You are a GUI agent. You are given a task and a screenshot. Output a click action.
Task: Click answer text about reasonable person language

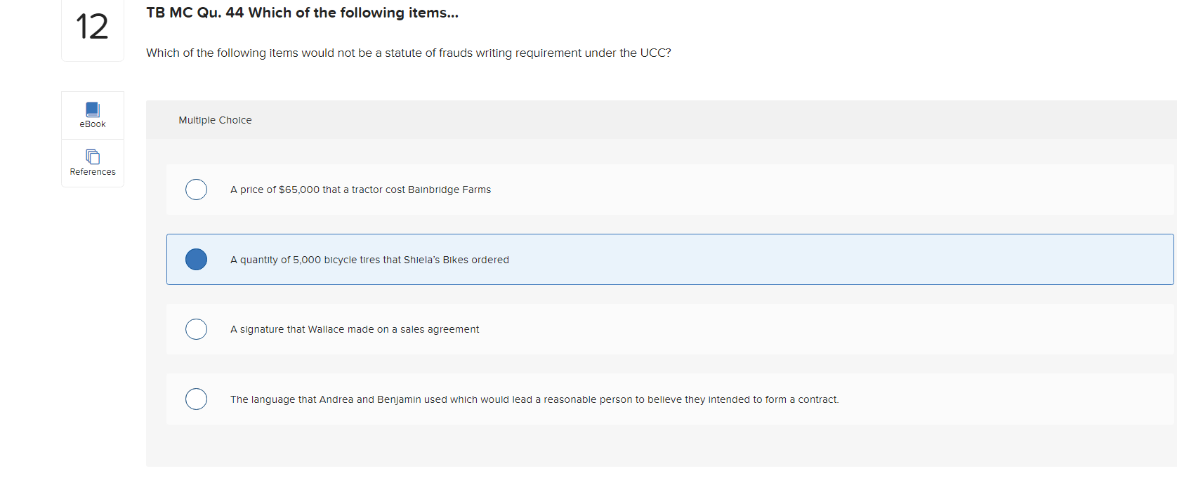pos(534,399)
